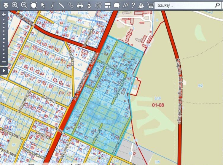Click the shopping cart icon

pyautogui.click(x=150, y=5)
